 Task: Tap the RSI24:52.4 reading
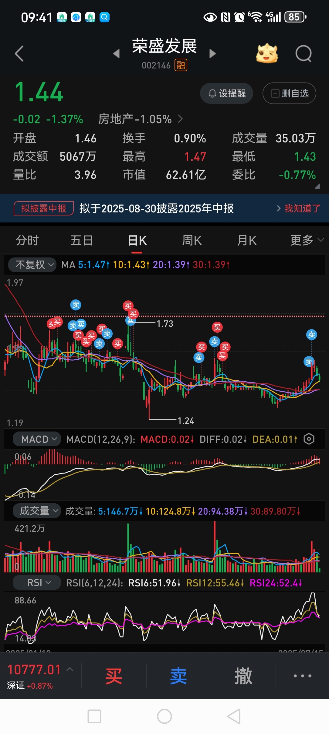276,583
